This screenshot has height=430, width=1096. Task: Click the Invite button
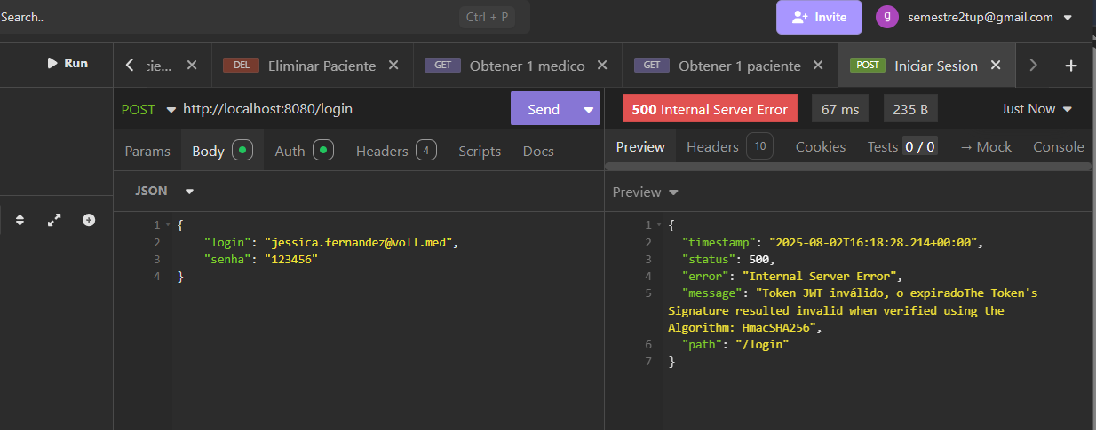819,17
